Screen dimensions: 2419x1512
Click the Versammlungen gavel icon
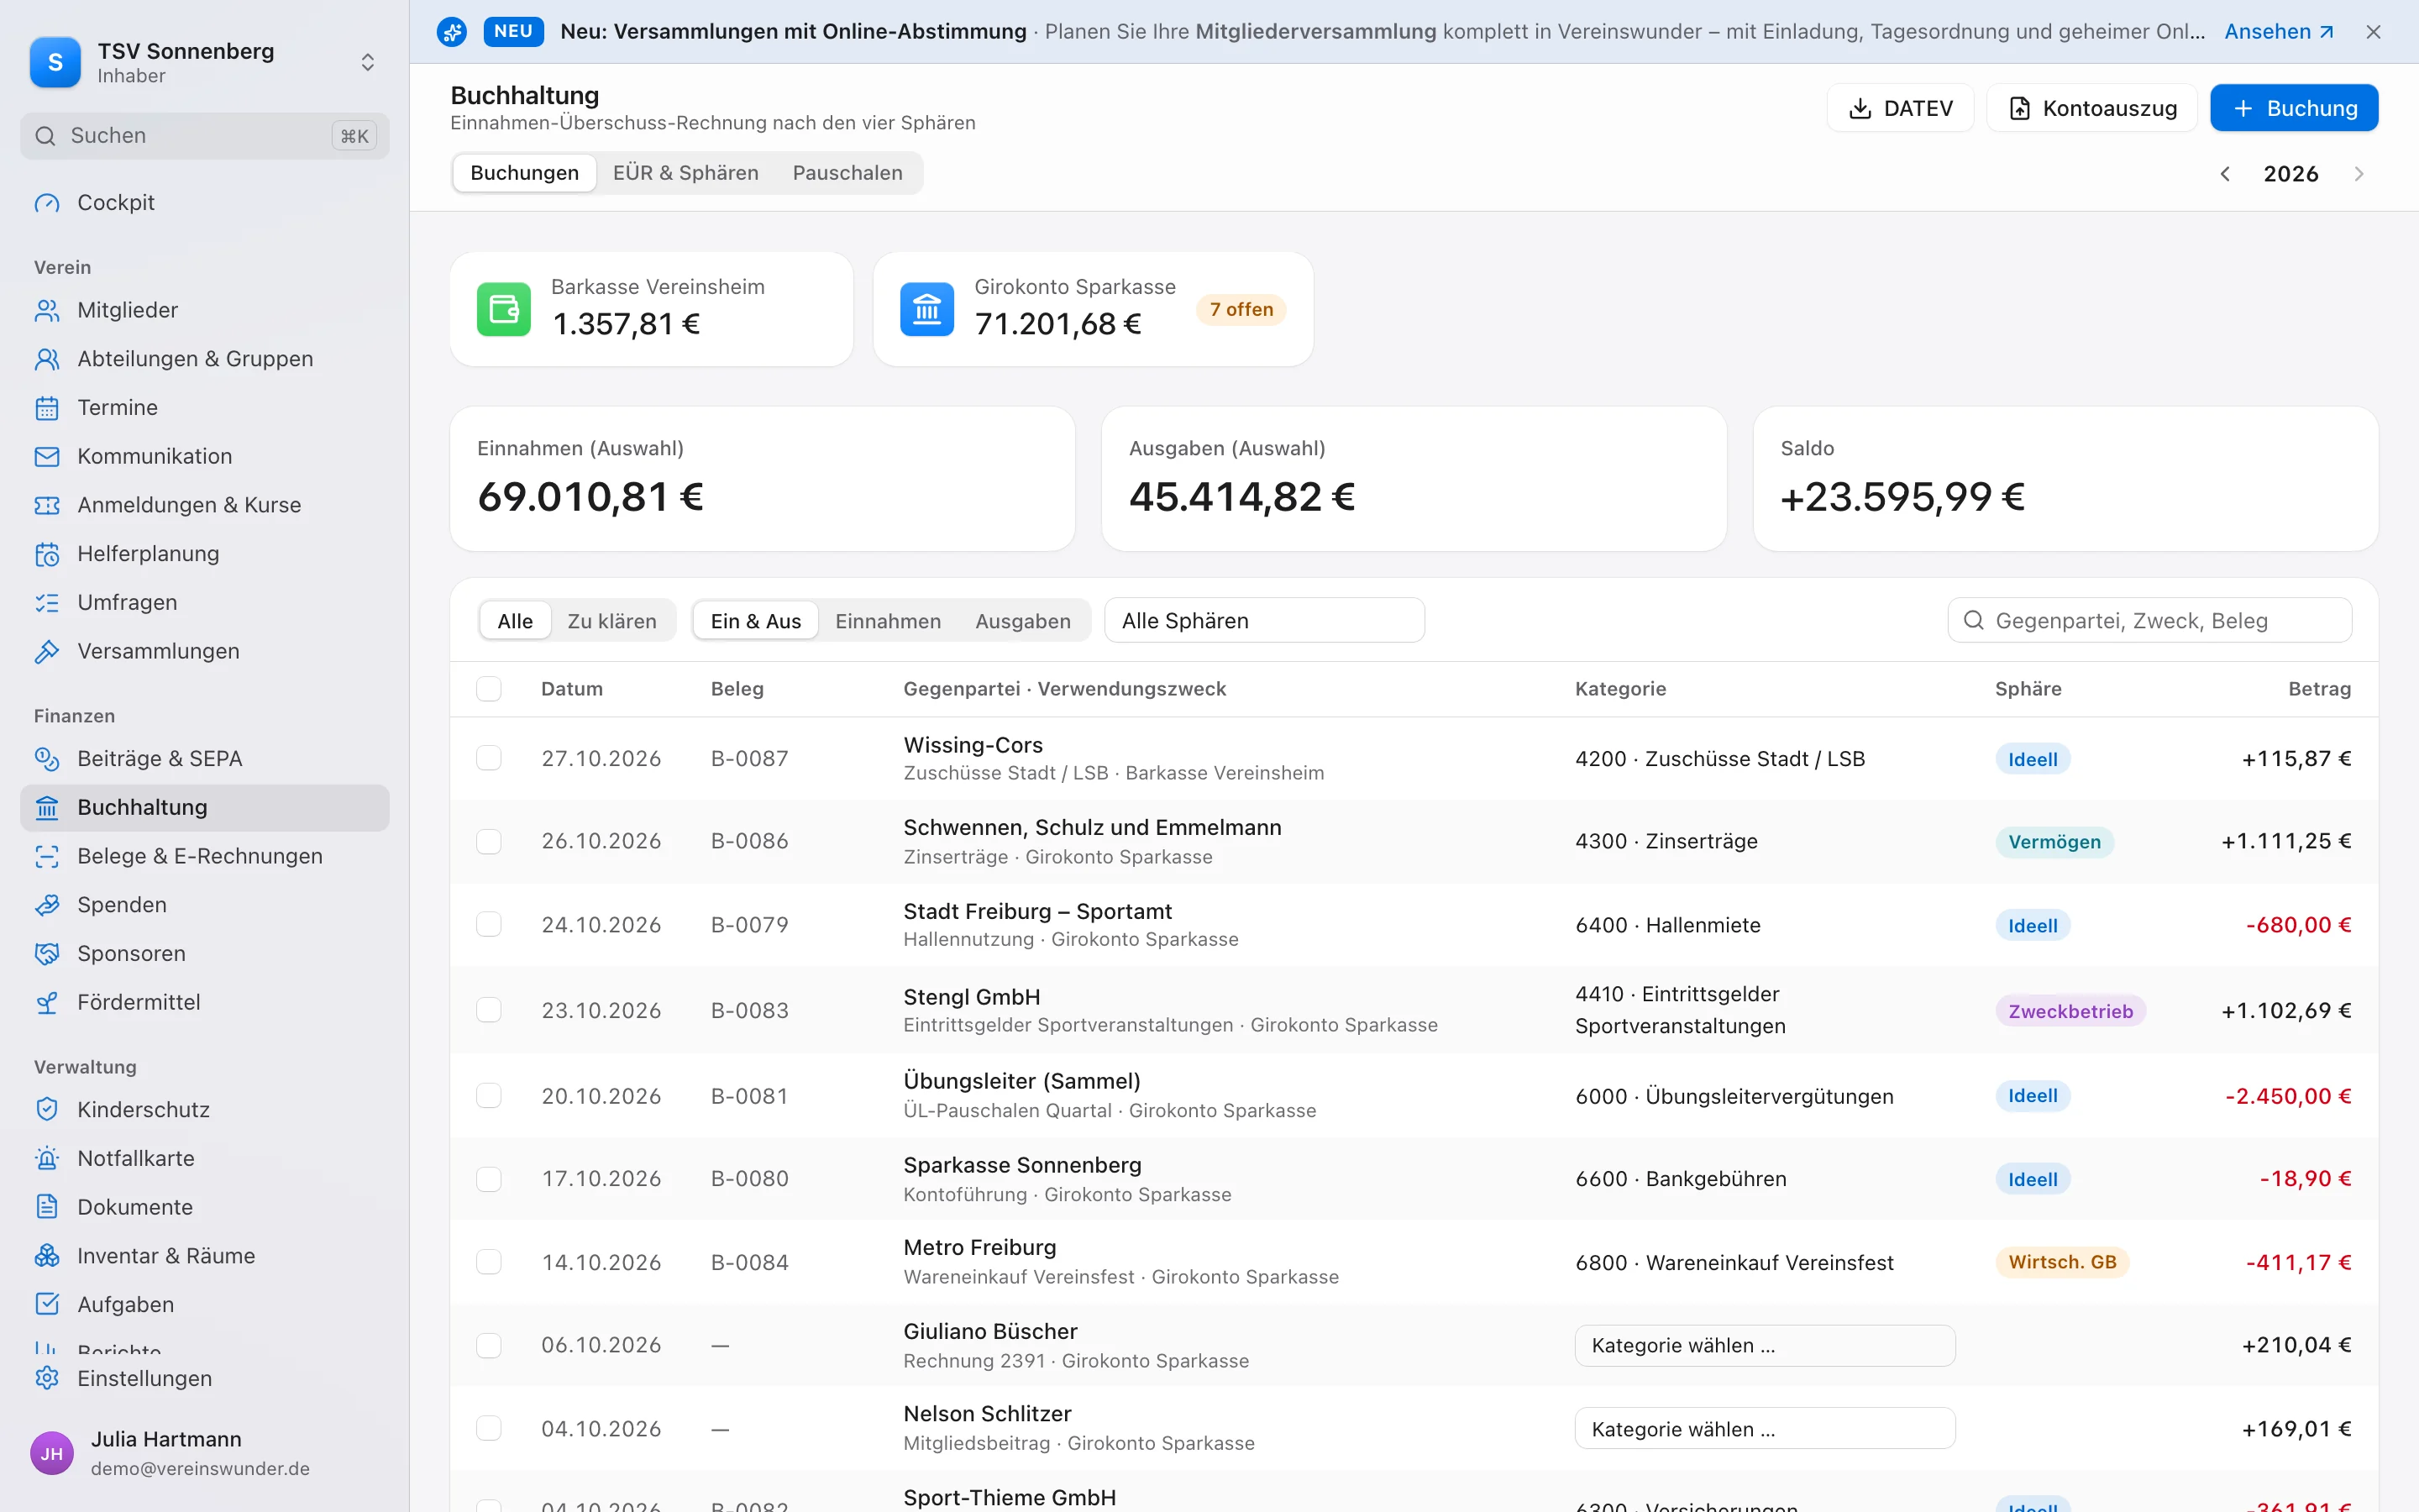click(x=47, y=652)
